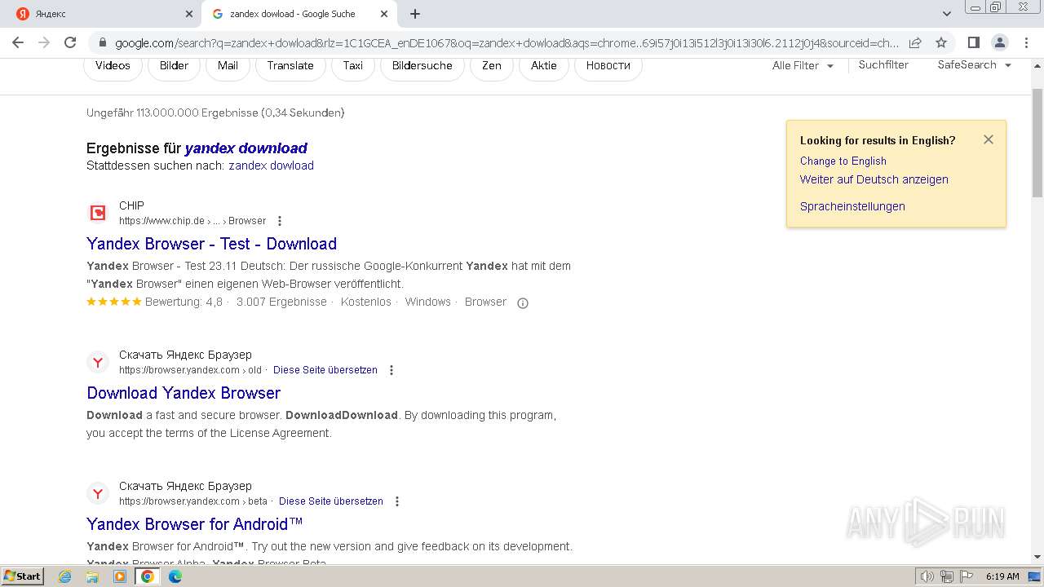Open the Windows Start menu
The width and height of the screenshot is (1044, 587).
point(22,576)
